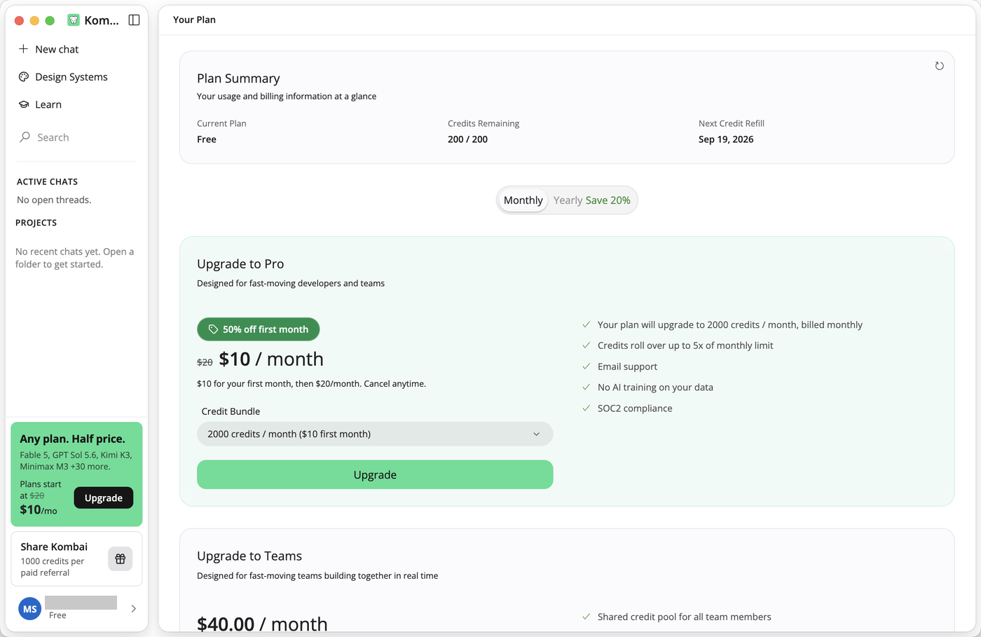The image size is (981, 637).
Task: Click the $40.00 / month Teams price
Action: pos(262,624)
